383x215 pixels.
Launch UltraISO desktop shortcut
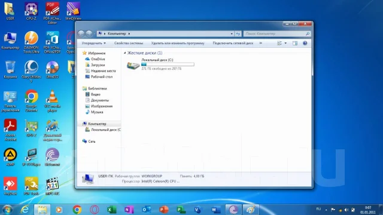52,70
